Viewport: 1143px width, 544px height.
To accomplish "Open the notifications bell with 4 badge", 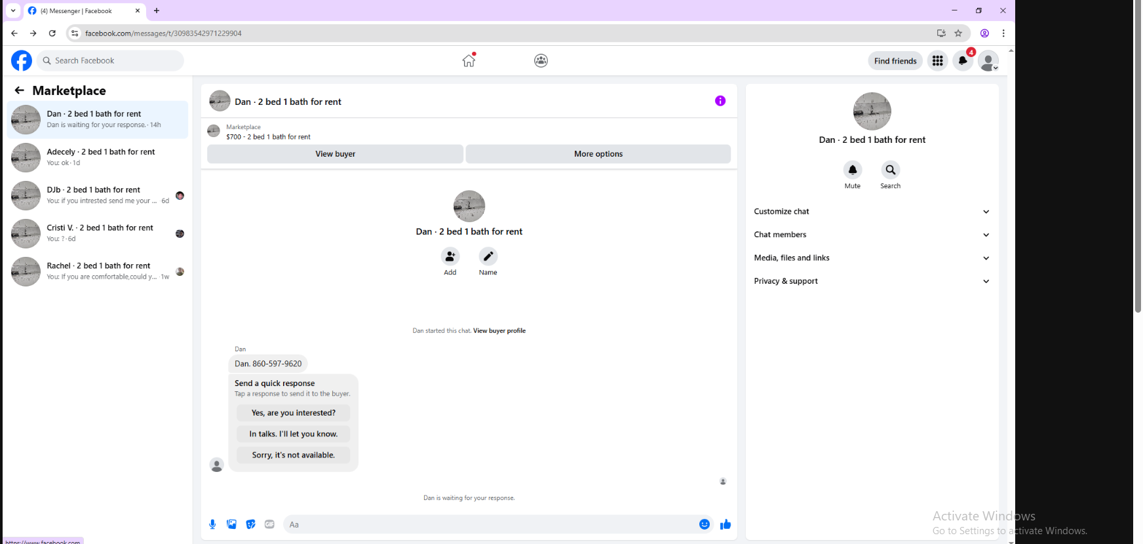I will tap(963, 61).
